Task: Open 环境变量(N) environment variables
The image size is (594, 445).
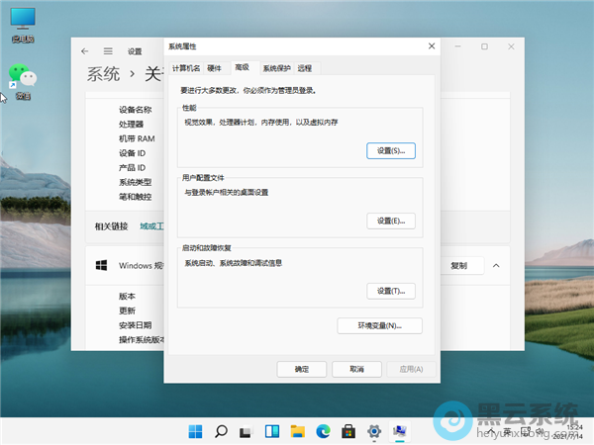Action: click(380, 325)
